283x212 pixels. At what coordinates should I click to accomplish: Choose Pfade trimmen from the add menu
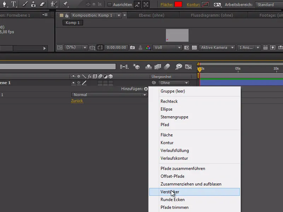[195, 207]
